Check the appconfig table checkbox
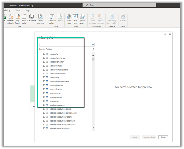The image size is (184, 149). coord(44,54)
